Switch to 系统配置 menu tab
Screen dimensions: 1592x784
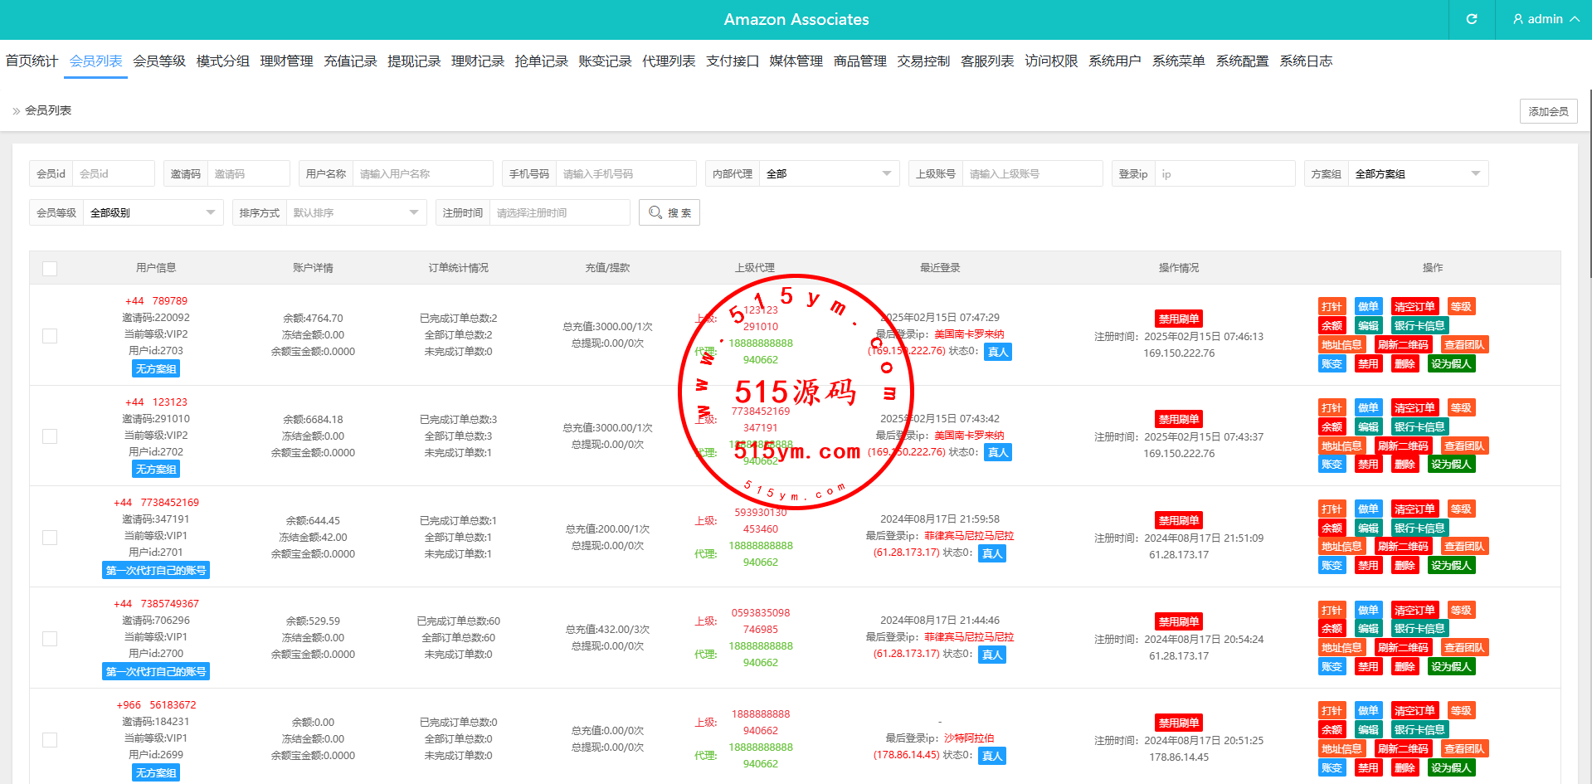click(x=1242, y=61)
